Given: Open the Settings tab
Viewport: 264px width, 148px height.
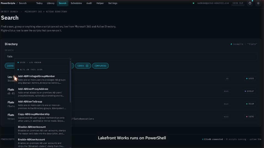Looking at the screenshot, I should pos(113,3).
